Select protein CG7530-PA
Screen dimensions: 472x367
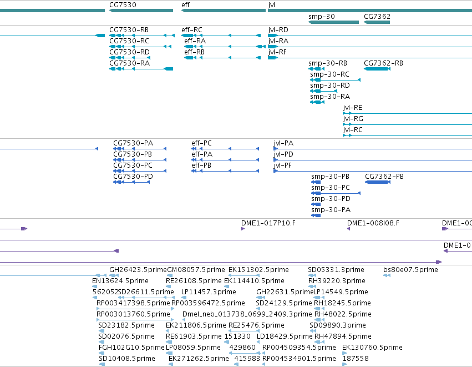[x=140, y=149]
